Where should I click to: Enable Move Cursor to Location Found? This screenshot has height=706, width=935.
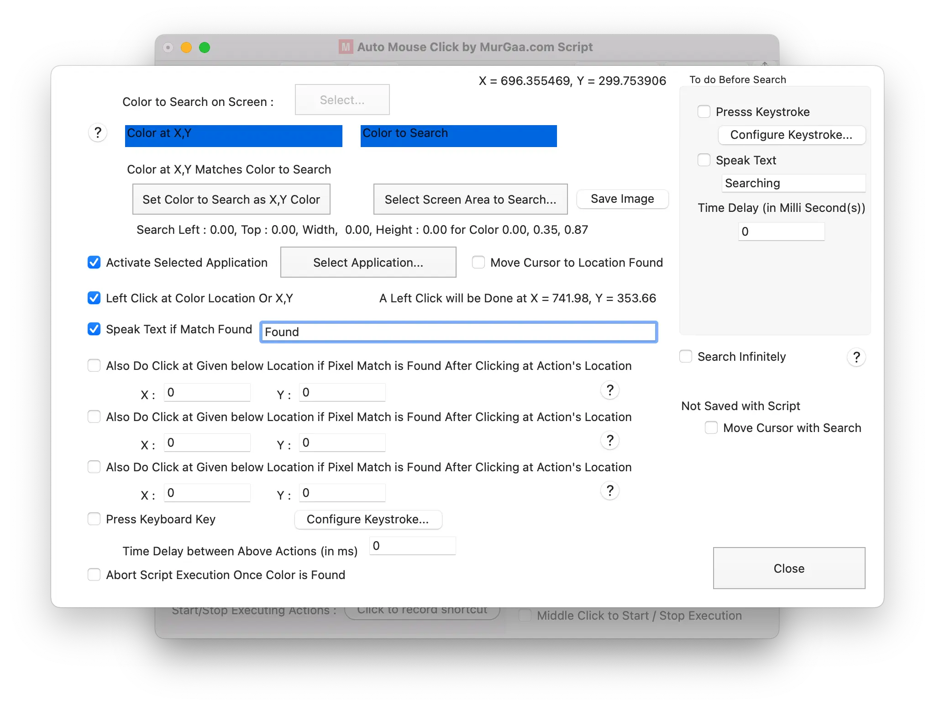[x=478, y=262]
